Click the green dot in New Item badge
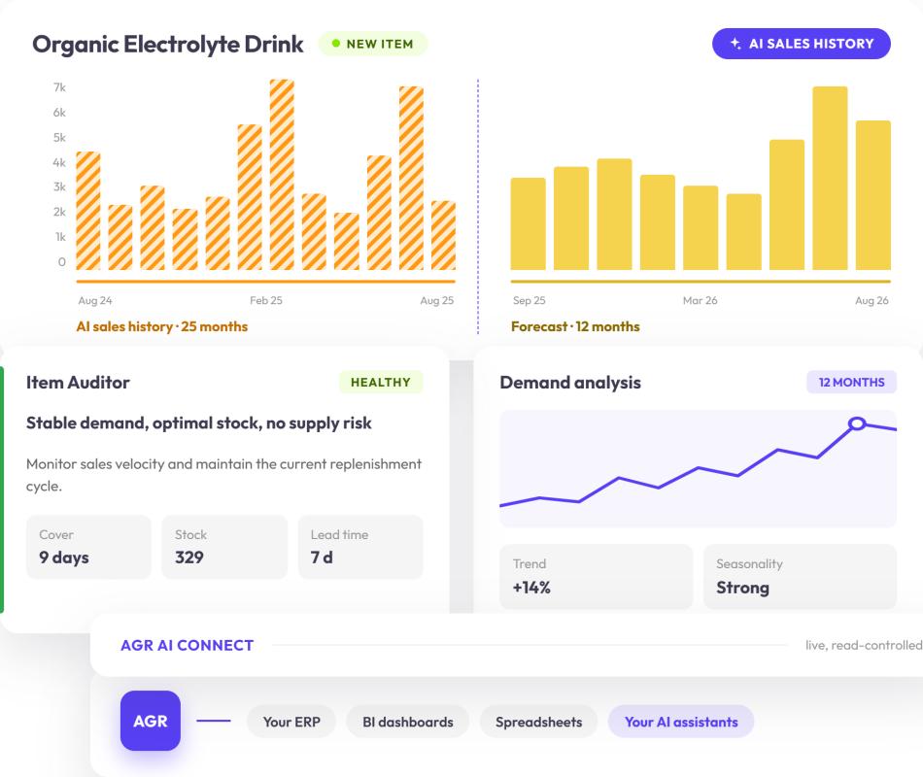This screenshot has width=923, height=777. coord(336,44)
